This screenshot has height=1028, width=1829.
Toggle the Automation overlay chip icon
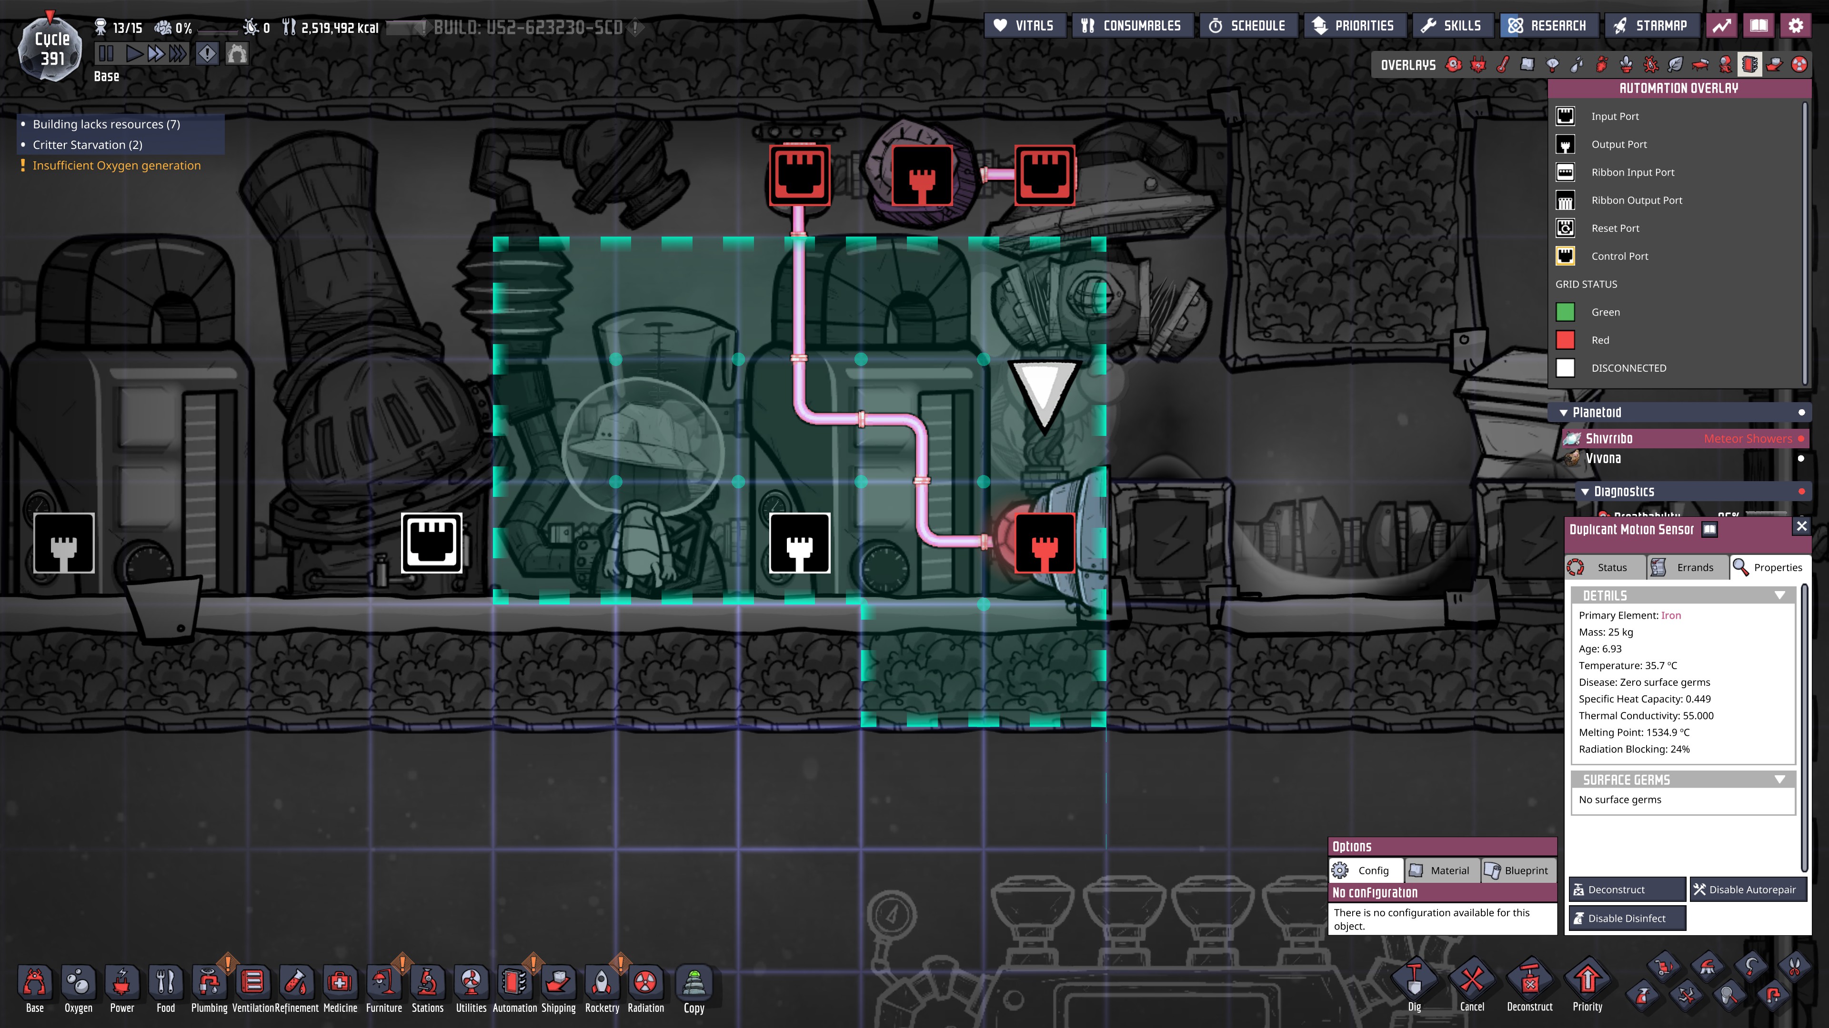[x=1749, y=65]
